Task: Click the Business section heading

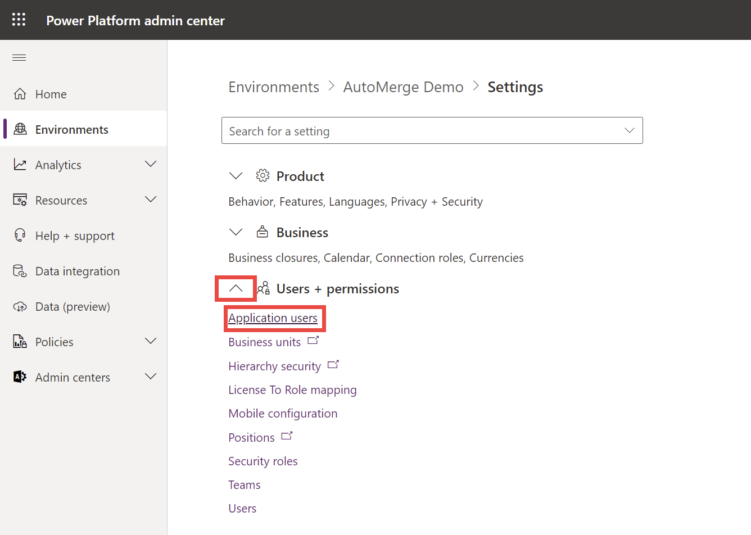Action: tap(302, 233)
